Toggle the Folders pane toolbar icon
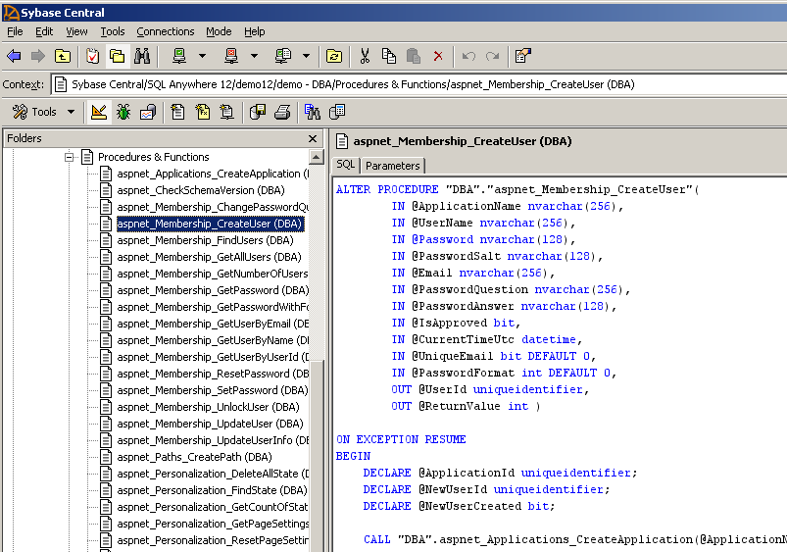The height and width of the screenshot is (552, 787). [117, 56]
